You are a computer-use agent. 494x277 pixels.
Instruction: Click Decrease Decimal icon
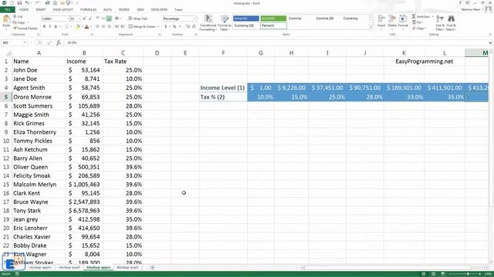(x=194, y=27)
